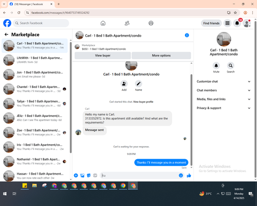The width and height of the screenshot is (257, 206).
Task: Open the View buyer profile link
Action: click(143, 102)
